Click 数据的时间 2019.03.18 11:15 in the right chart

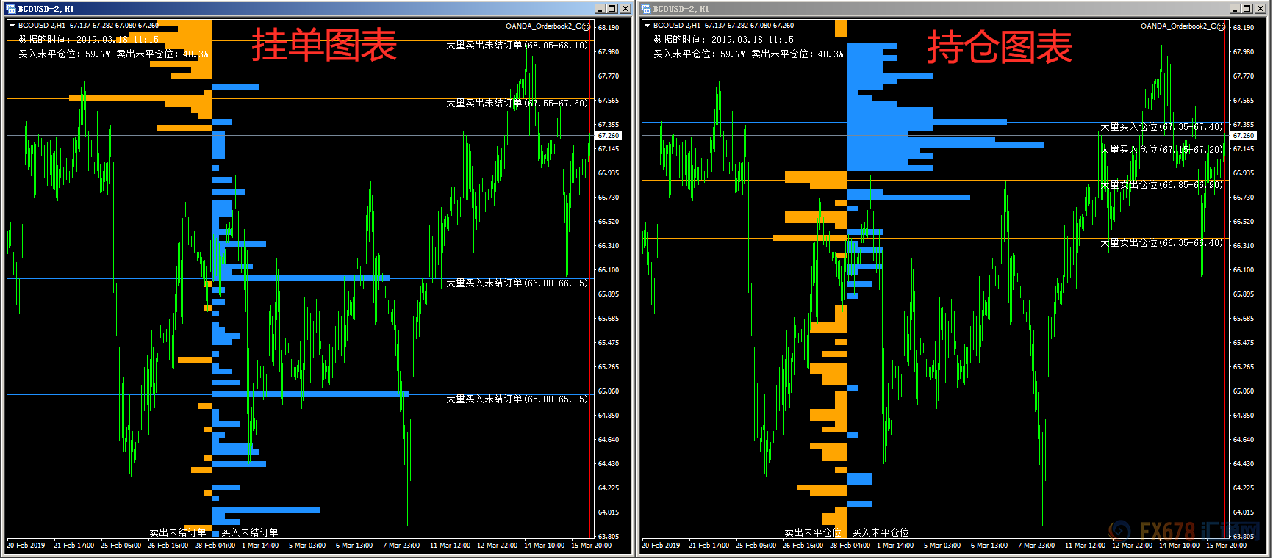723,40
